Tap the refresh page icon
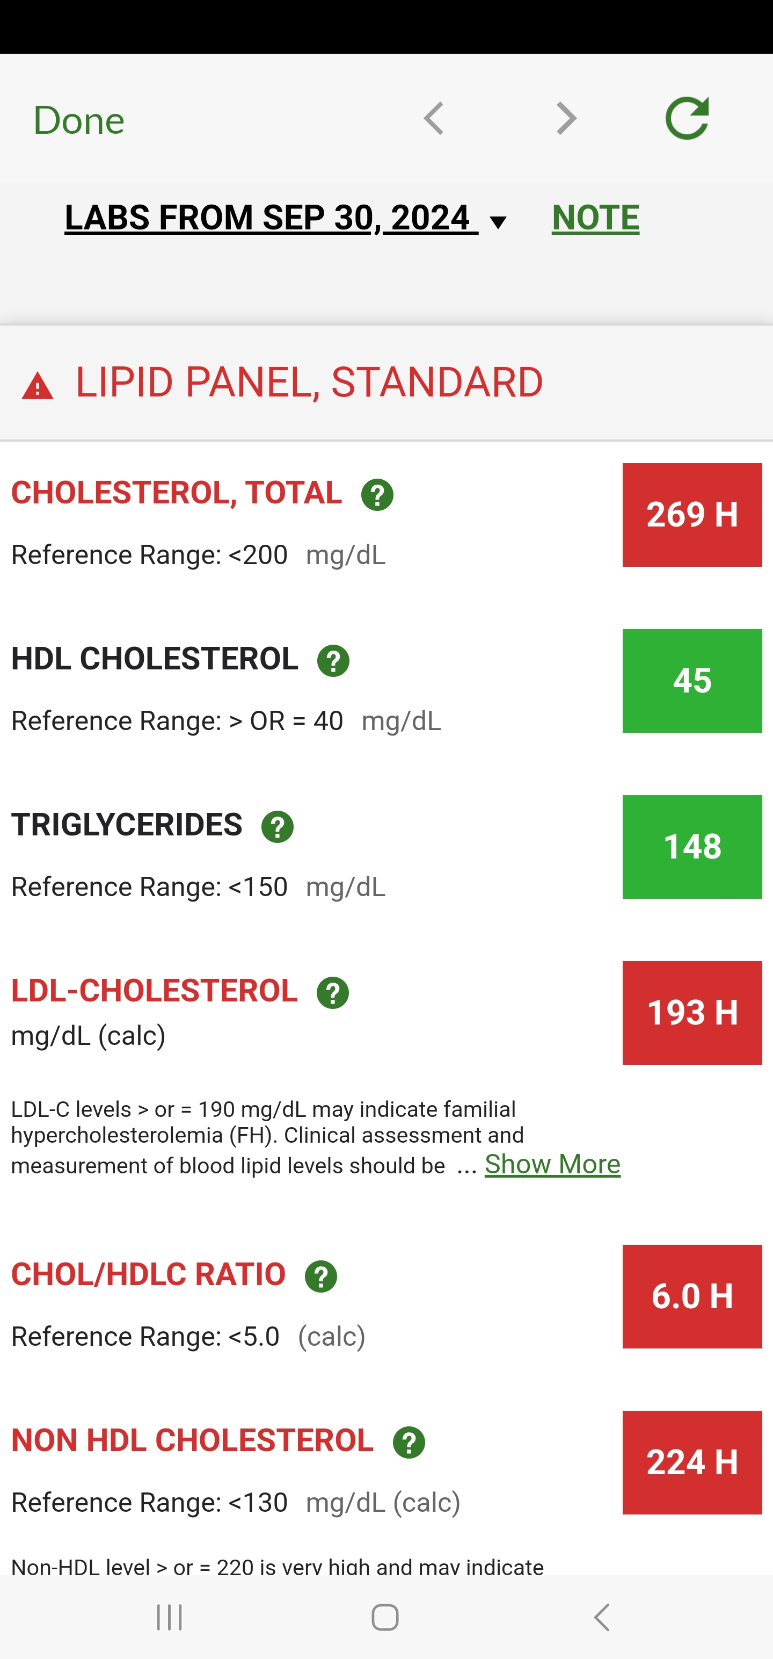The image size is (773, 1659). (687, 119)
